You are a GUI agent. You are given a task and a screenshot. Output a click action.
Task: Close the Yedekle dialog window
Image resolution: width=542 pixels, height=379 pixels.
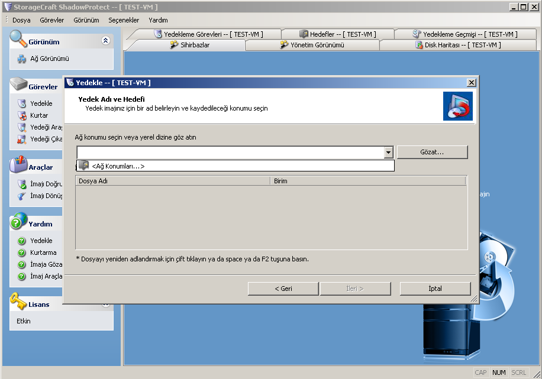[x=472, y=83]
